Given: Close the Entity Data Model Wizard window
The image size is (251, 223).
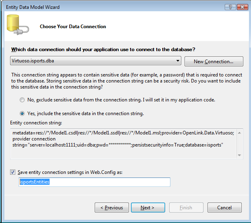Looking at the screenshot, I should point(242,7).
